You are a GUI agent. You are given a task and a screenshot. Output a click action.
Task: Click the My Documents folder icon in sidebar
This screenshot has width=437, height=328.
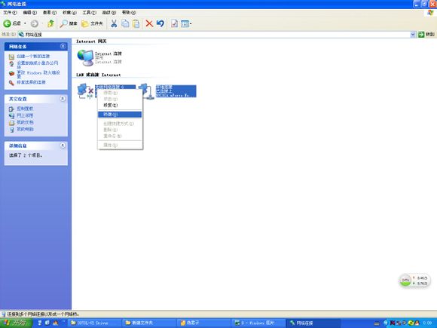pos(11,123)
